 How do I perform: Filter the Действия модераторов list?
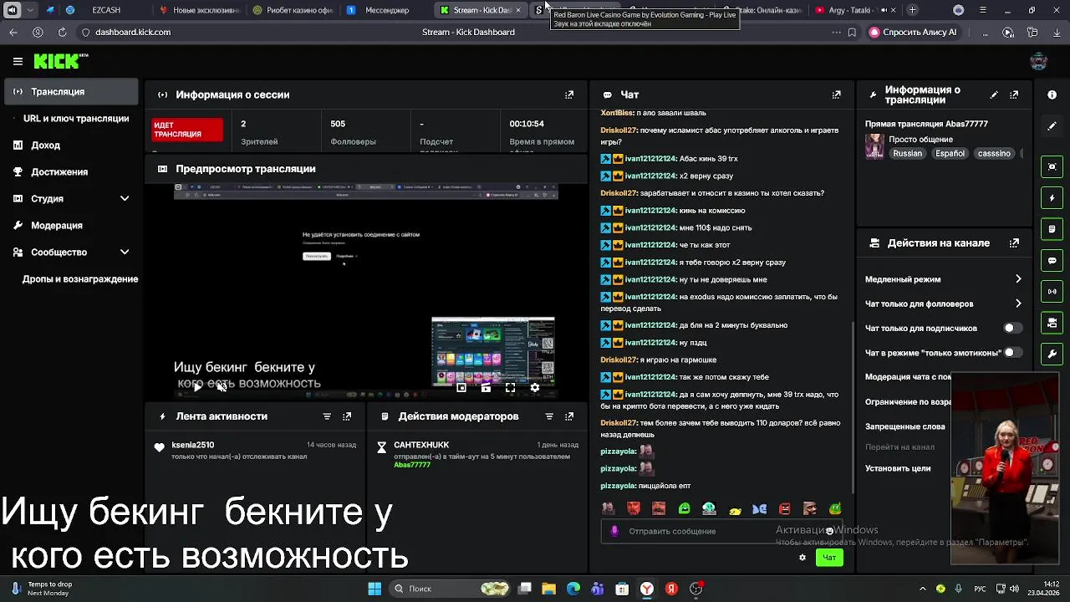click(549, 416)
